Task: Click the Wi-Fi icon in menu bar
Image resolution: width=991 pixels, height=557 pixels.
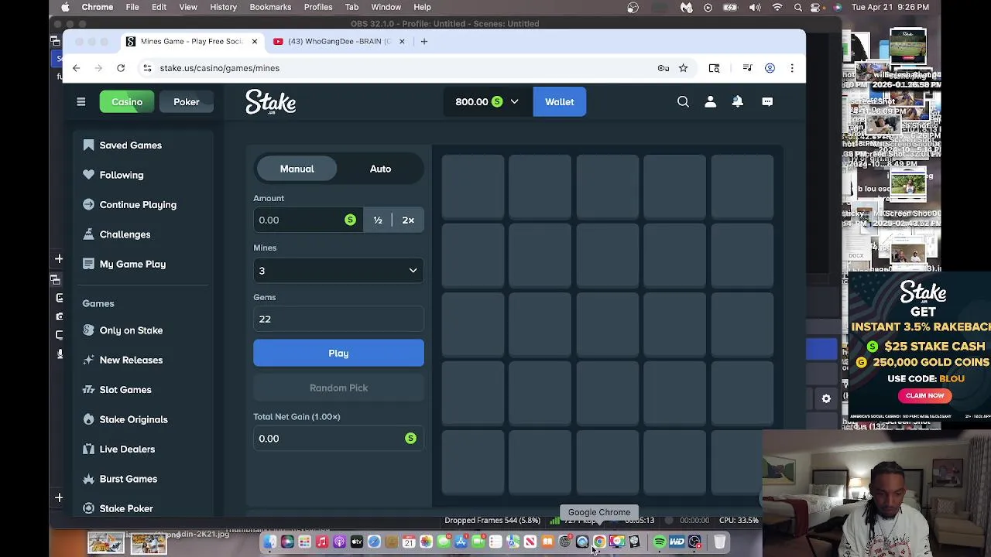Action: pos(777,7)
